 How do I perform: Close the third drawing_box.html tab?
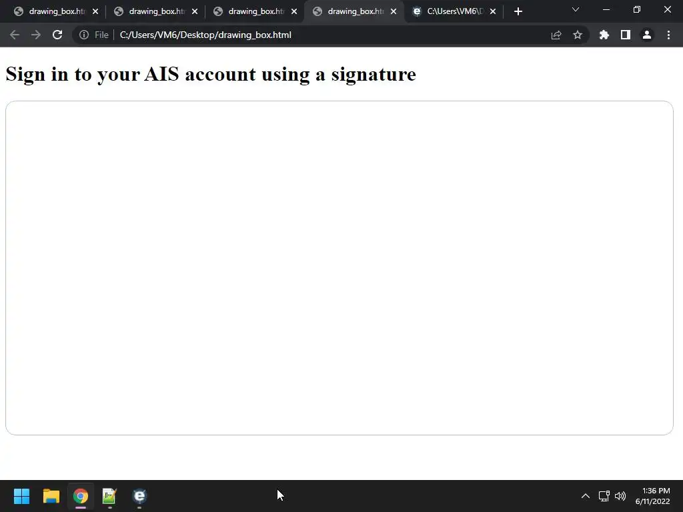pyautogui.click(x=294, y=11)
